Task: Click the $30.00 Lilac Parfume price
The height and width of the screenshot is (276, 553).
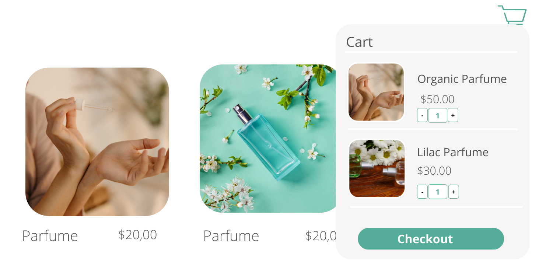Action: (x=434, y=171)
